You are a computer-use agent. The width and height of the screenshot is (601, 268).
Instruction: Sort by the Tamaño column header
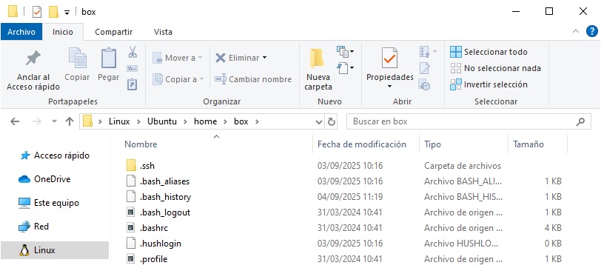click(528, 144)
